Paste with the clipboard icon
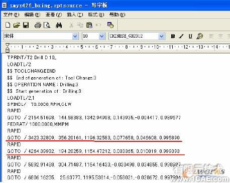The height and width of the screenshot is (183, 230). [x=89, y=25]
